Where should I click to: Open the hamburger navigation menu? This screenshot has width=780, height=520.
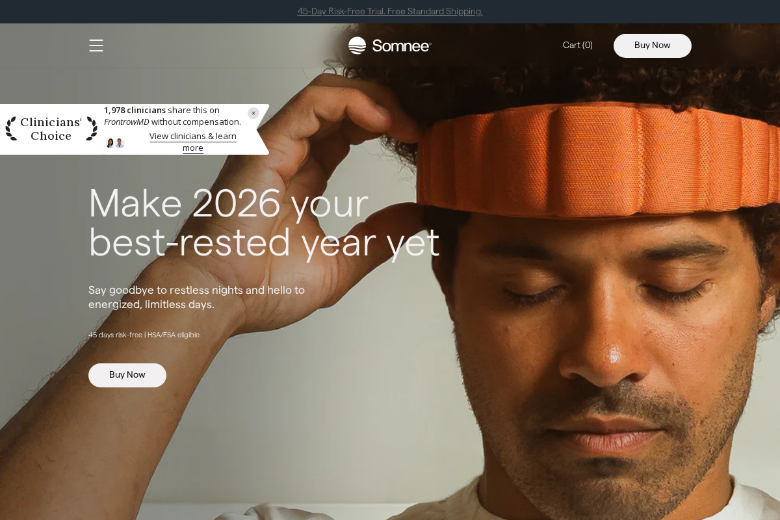tap(96, 45)
